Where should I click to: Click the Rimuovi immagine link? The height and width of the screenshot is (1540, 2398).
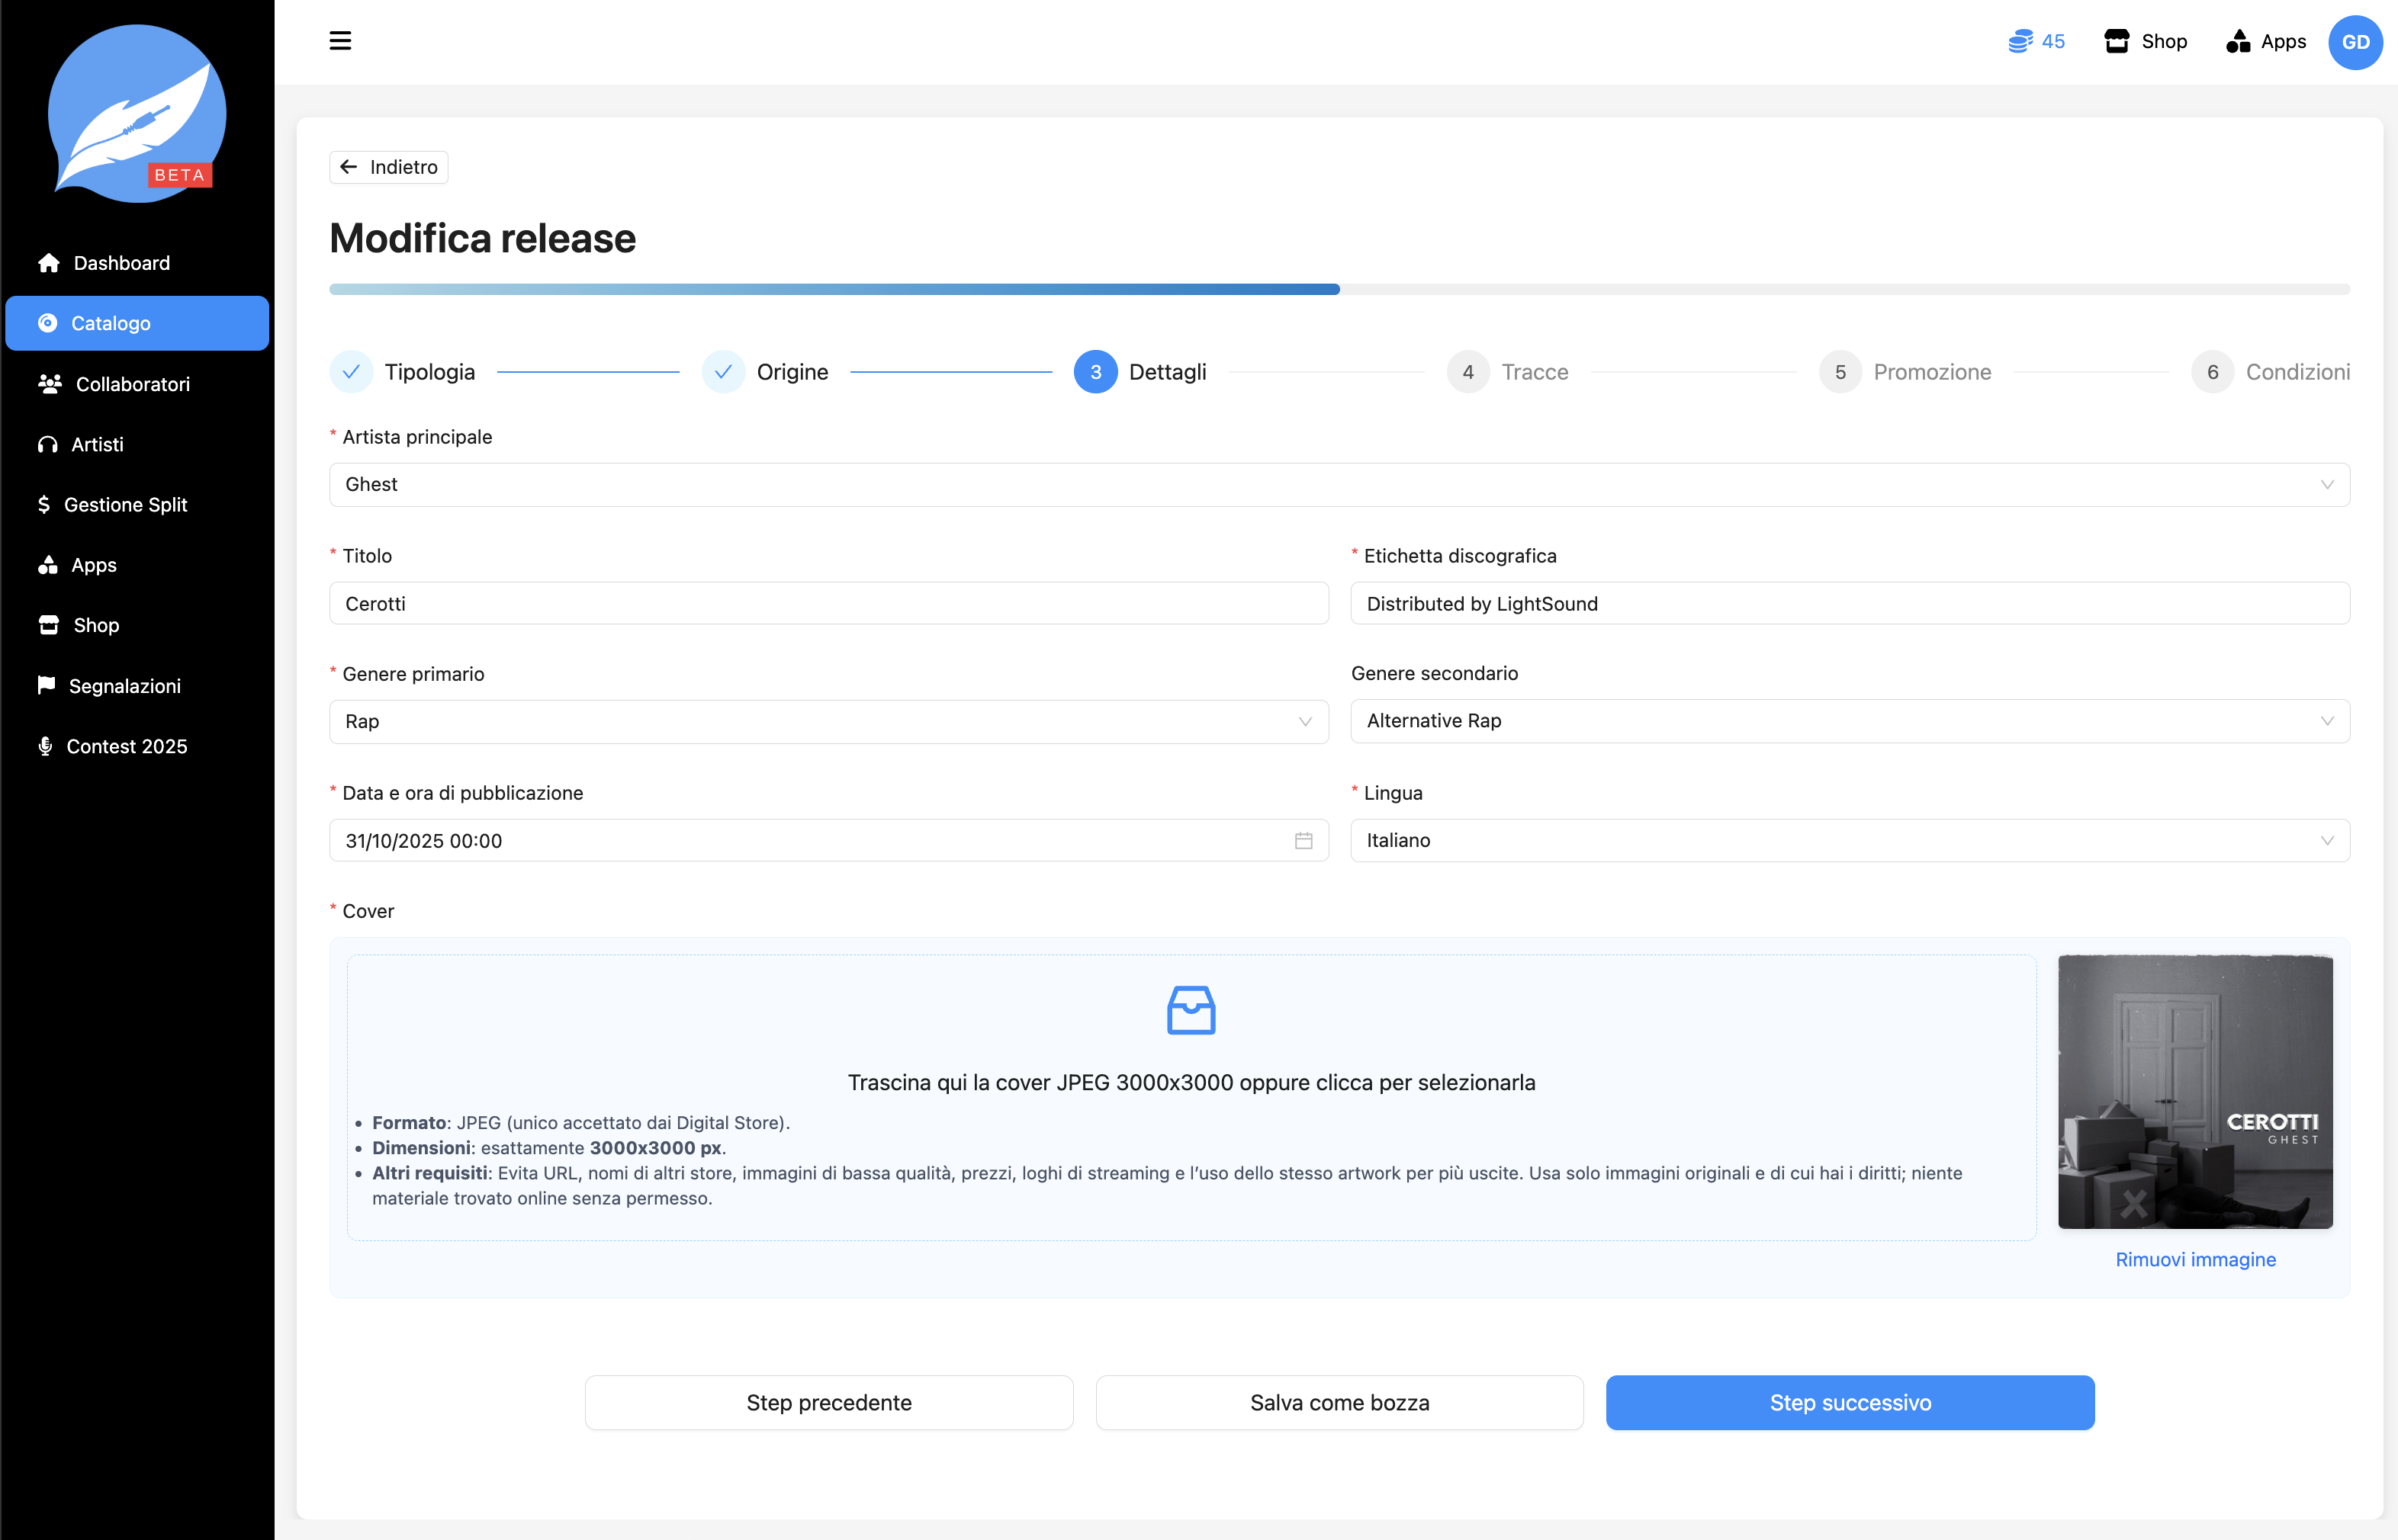pos(2195,1259)
